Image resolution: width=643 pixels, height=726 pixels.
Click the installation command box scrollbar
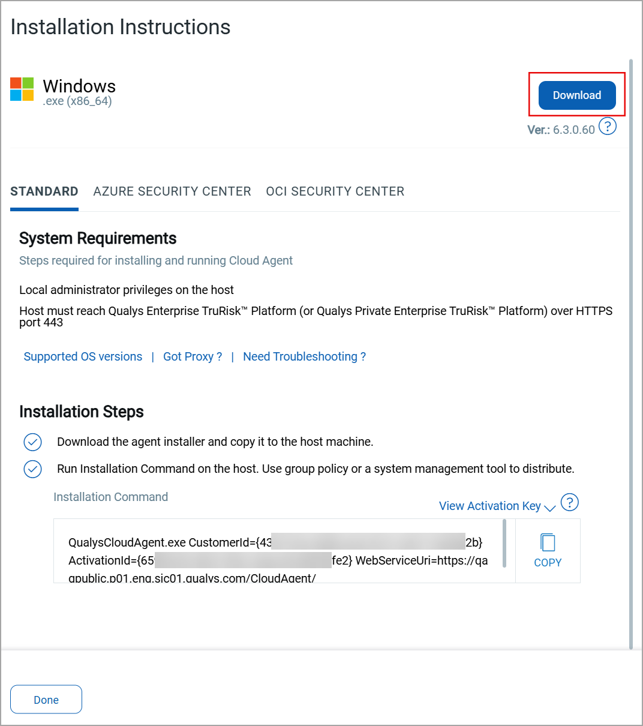504,544
